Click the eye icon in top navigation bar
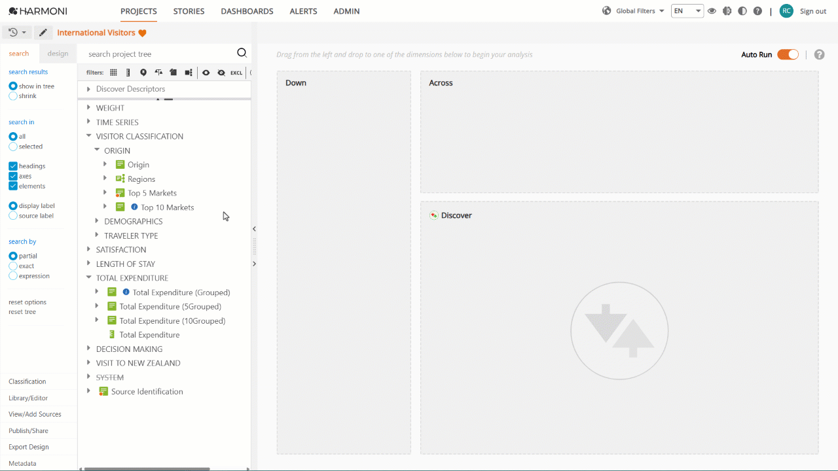 pos(712,11)
